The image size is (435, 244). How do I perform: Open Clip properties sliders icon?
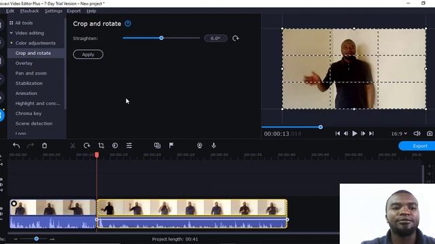tap(129, 146)
